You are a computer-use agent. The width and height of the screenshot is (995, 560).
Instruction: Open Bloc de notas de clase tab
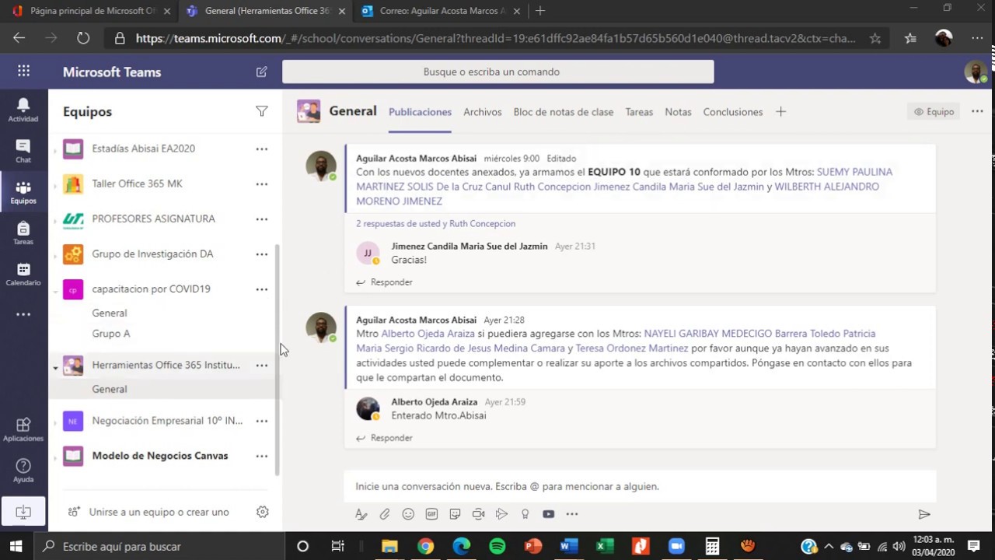coord(564,112)
